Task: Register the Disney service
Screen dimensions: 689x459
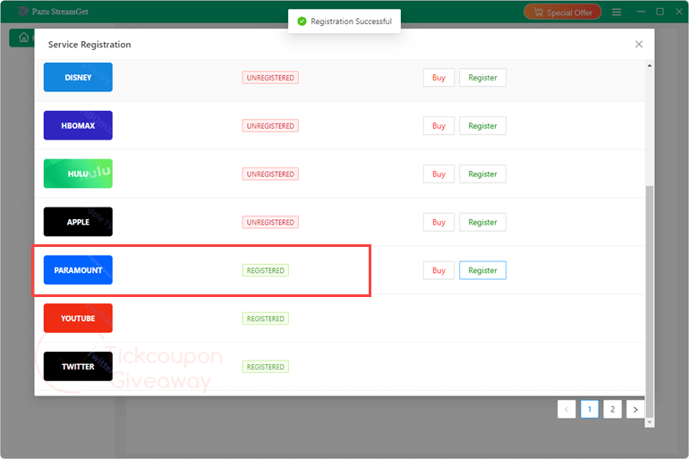Action: (482, 78)
